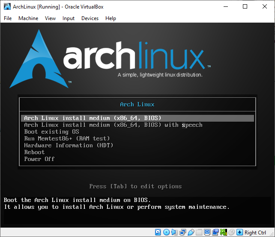Open the Machine menu
The width and height of the screenshot is (275, 237).
[x=28, y=18]
